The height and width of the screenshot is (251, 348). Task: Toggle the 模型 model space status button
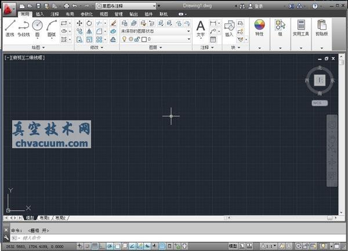(233, 246)
